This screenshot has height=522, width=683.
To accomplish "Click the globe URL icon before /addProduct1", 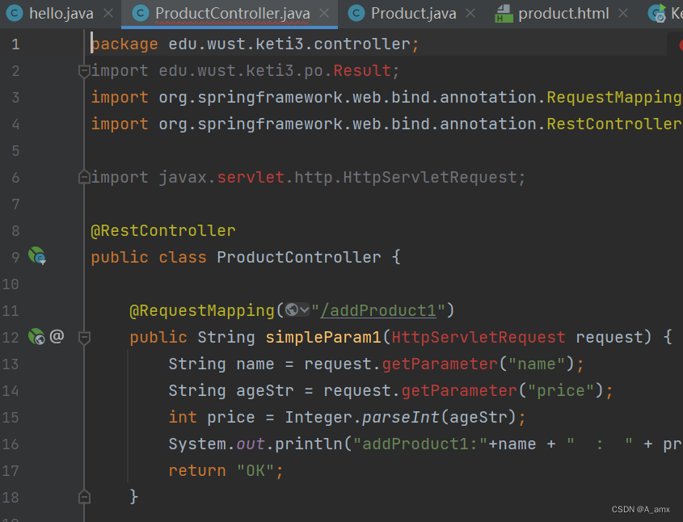I will pyautogui.click(x=292, y=310).
